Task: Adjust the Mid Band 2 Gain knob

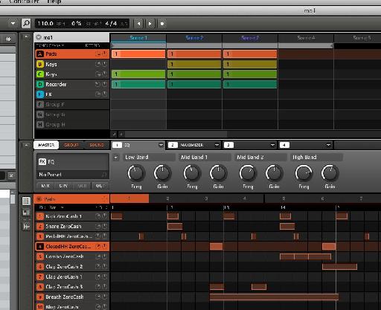Action: (274, 173)
